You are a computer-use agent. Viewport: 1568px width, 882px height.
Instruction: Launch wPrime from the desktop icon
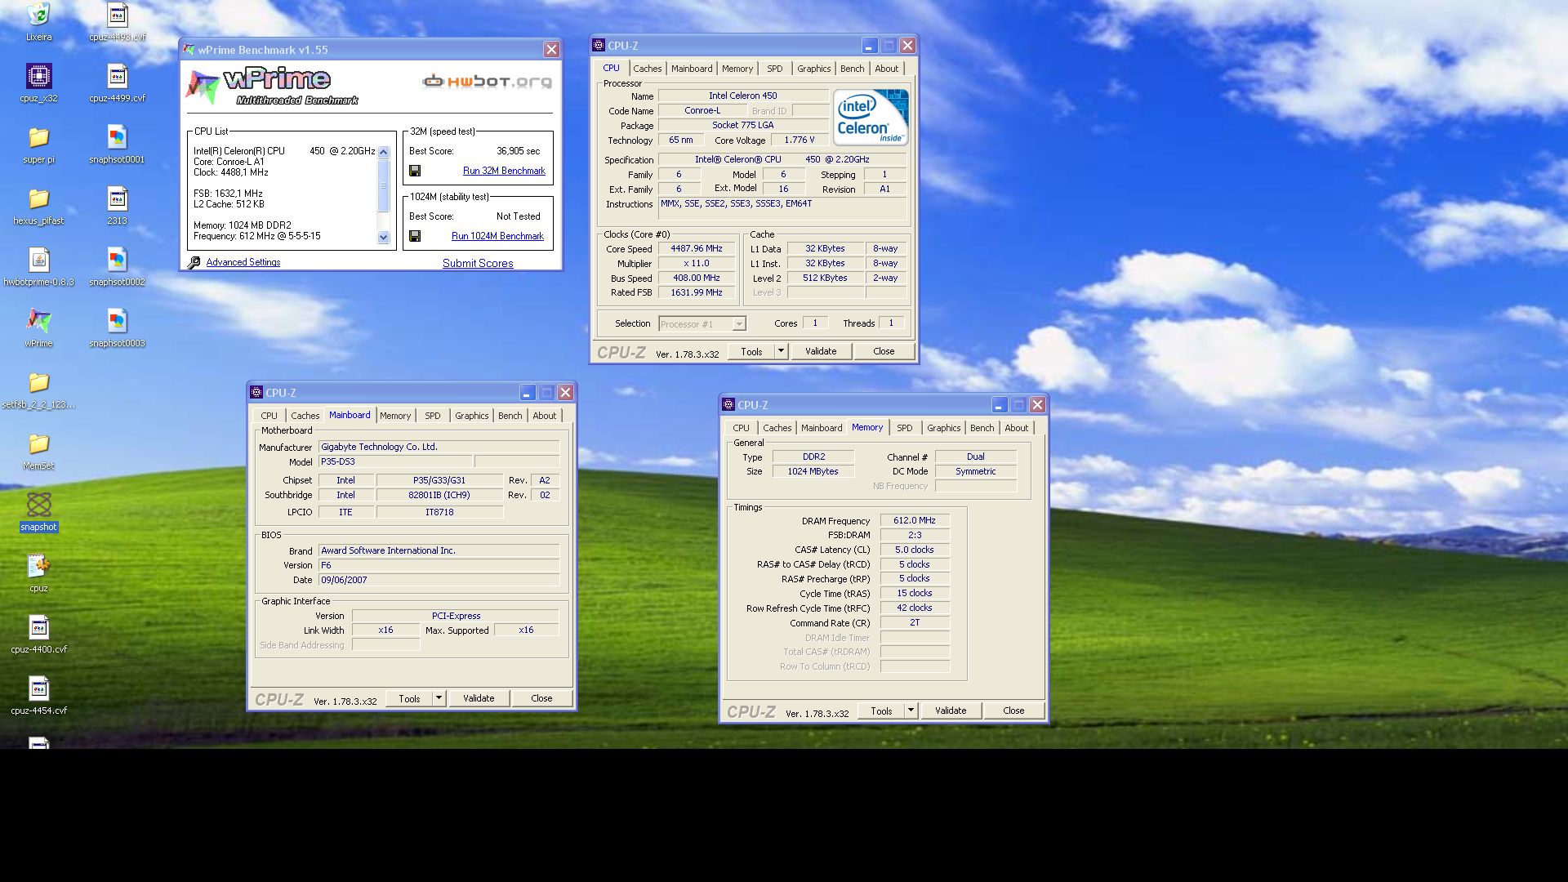38,321
